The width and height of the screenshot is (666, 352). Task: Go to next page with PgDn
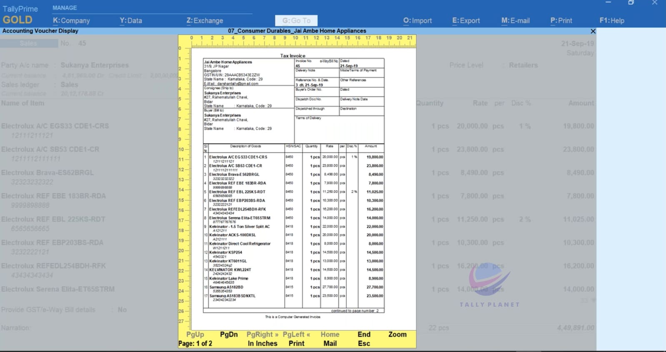pyautogui.click(x=229, y=335)
